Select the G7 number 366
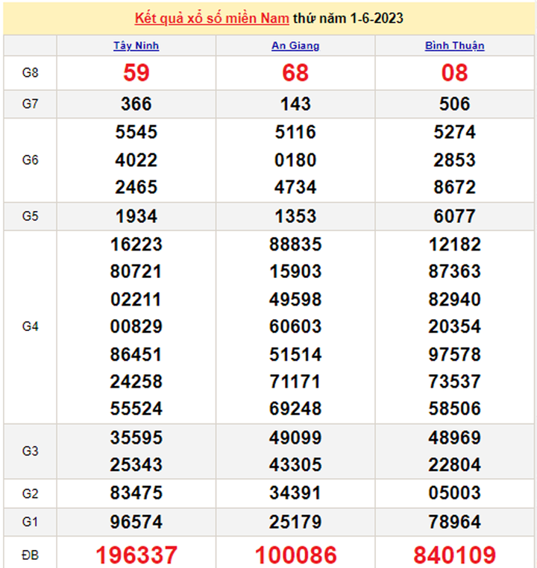The image size is (537, 568). point(136,104)
